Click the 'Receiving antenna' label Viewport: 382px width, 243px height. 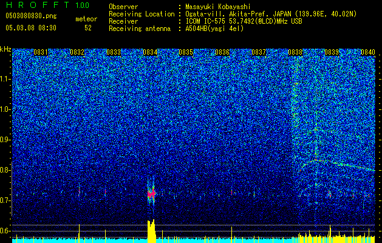[140, 29]
